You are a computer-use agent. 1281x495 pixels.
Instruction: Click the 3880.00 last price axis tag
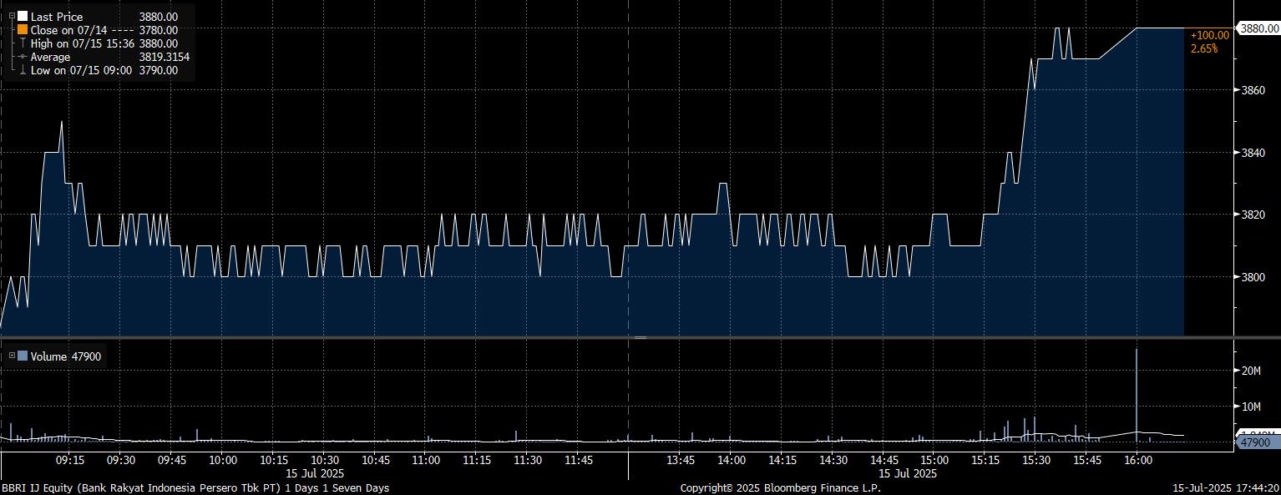pos(1258,28)
